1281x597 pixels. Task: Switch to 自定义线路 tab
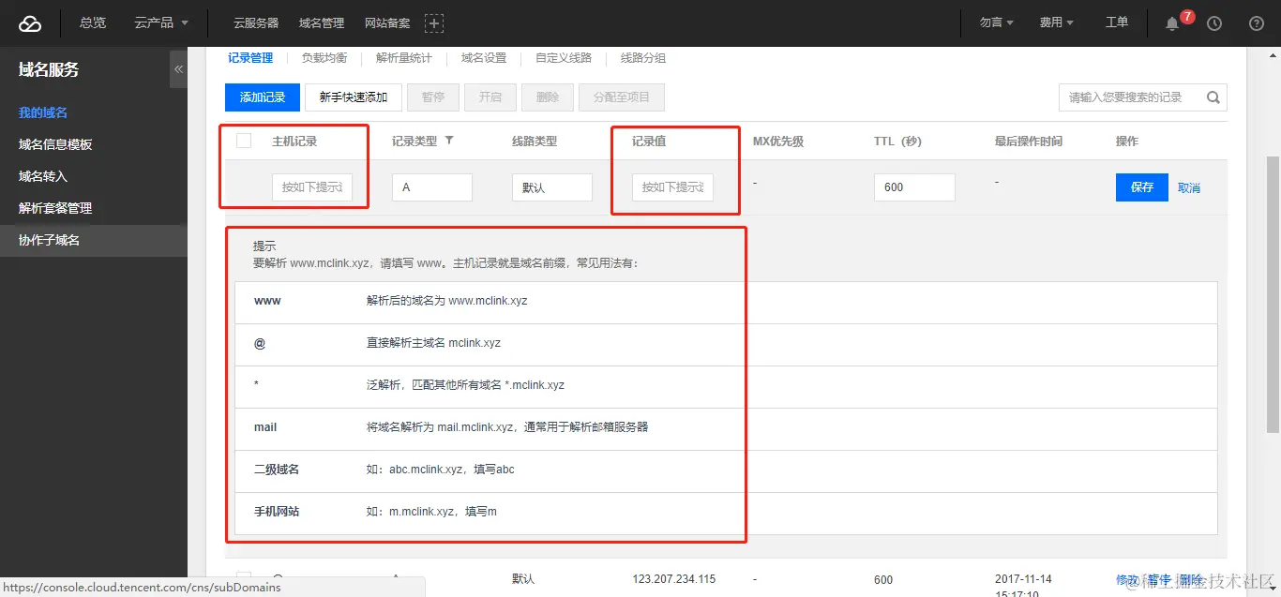(564, 58)
